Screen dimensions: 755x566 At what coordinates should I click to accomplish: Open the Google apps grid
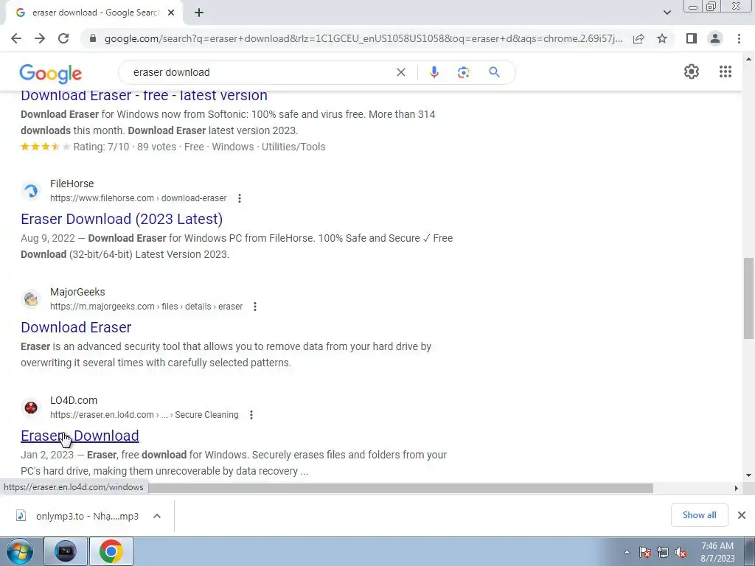726,71
